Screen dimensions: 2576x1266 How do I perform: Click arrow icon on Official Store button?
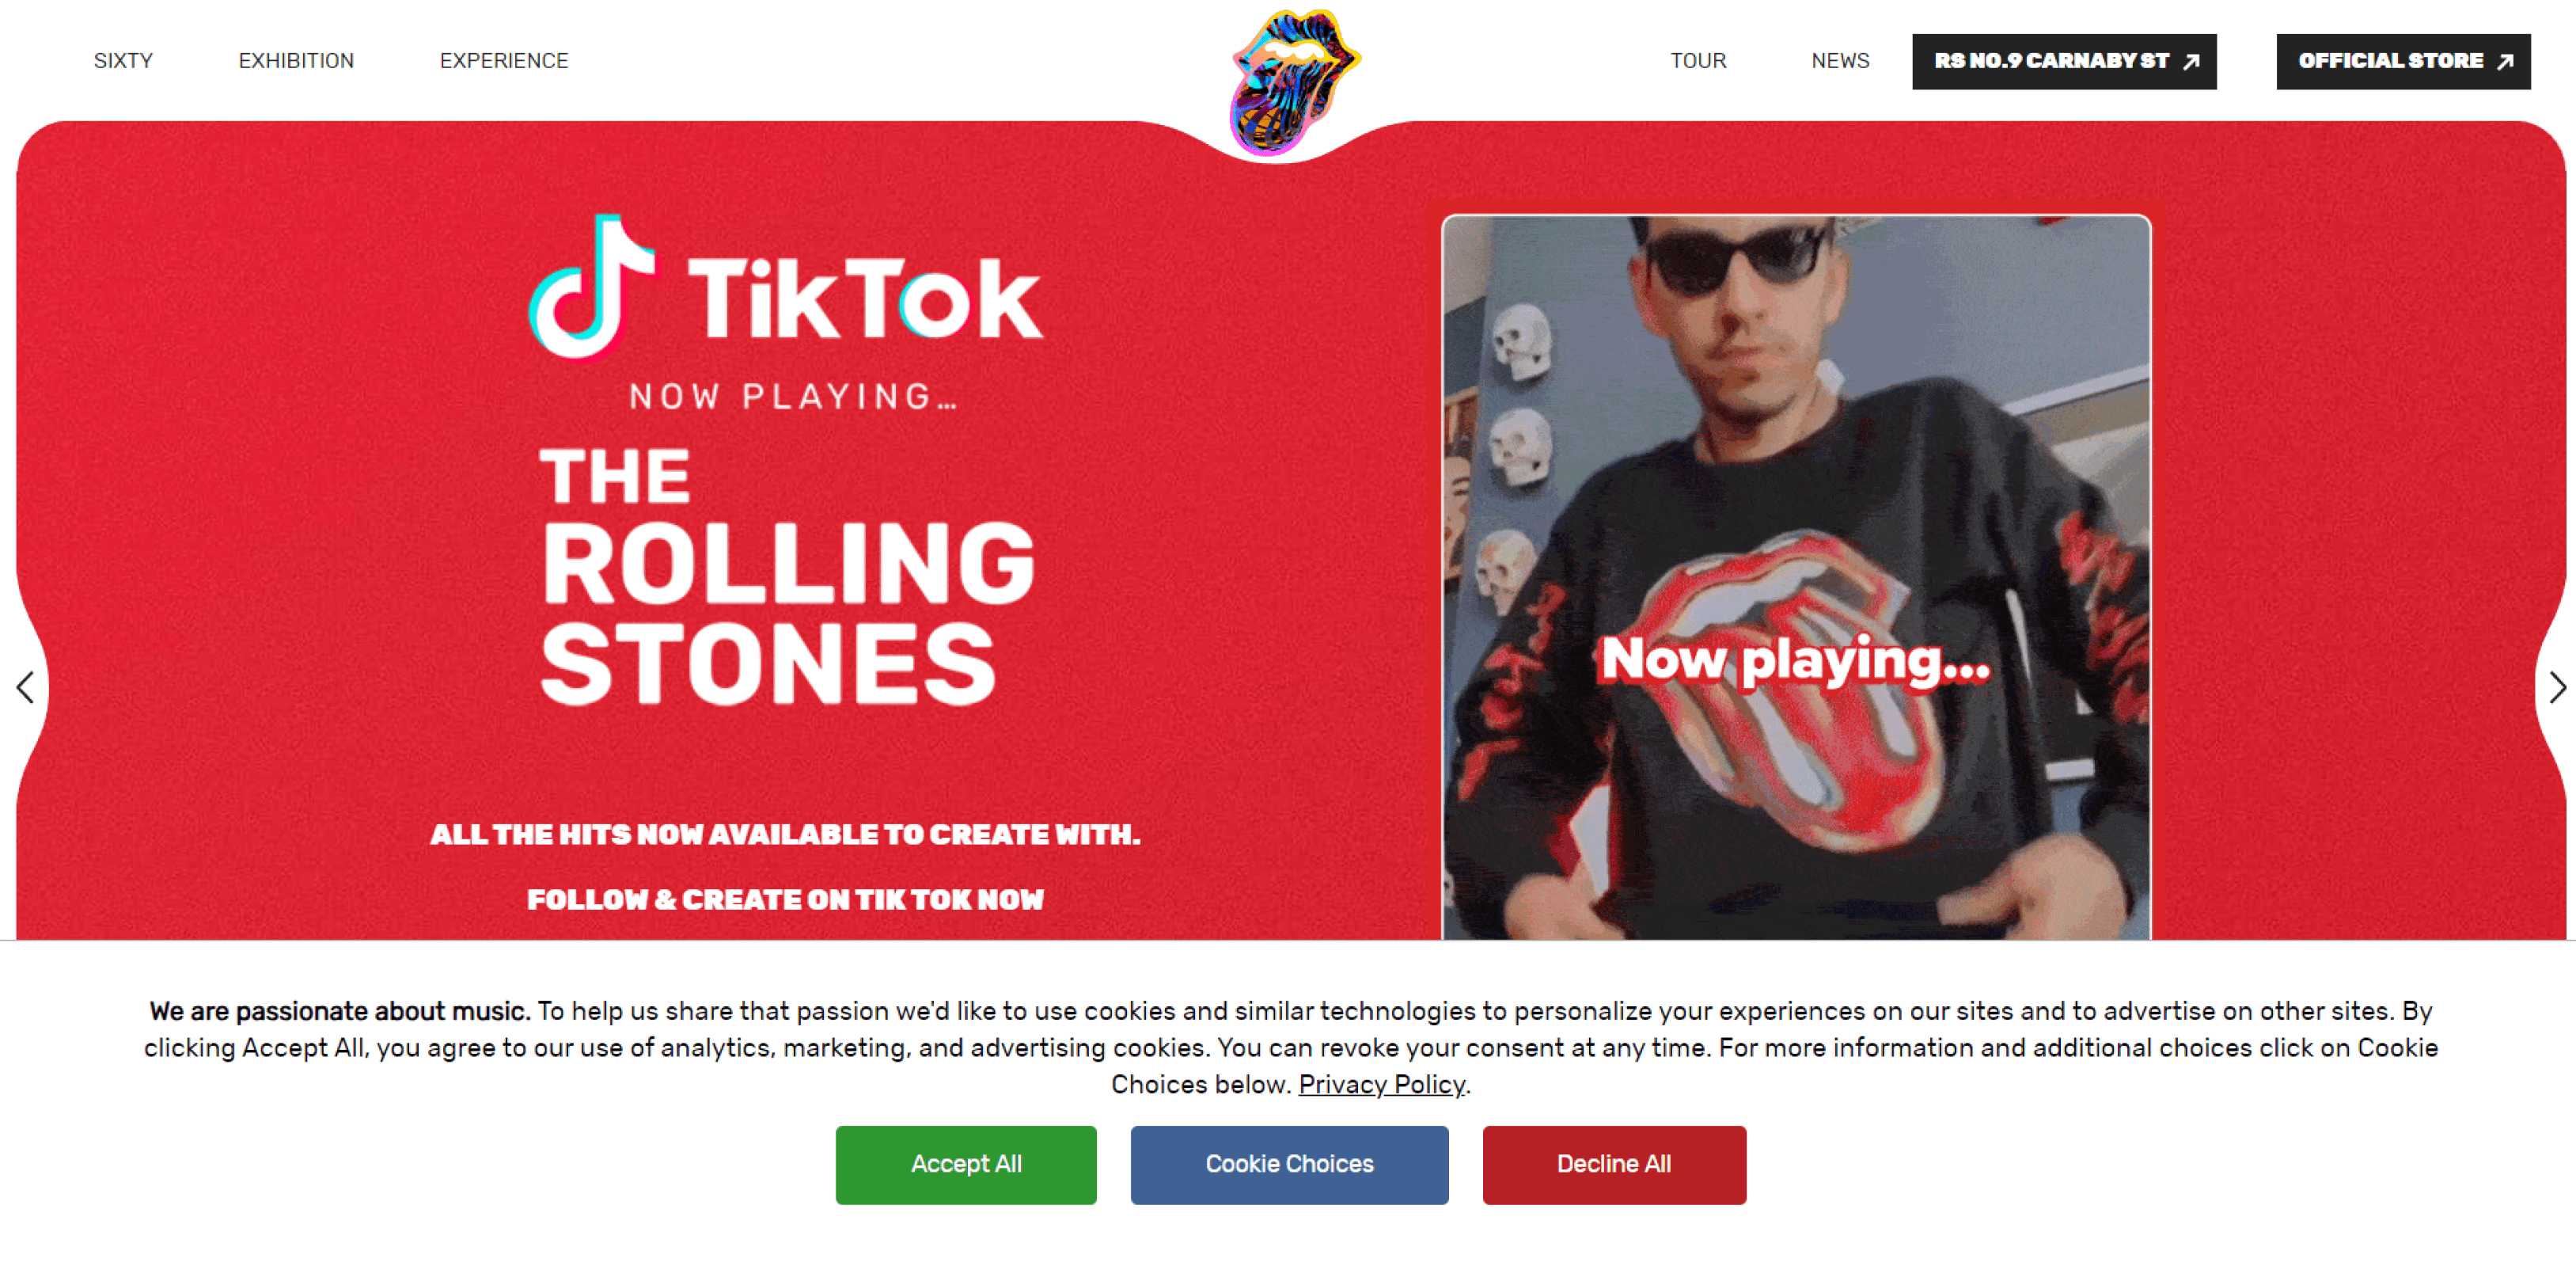(2505, 62)
